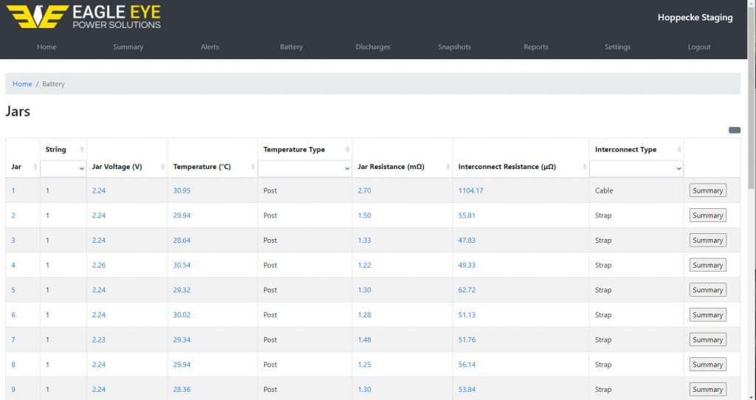Open the Temperature Type filter dropdown
Image resolution: width=756 pixels, height=400 pixels.
tap(305, 168)
